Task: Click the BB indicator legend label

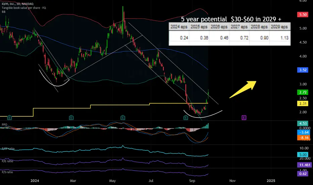Action: point(4,12)
